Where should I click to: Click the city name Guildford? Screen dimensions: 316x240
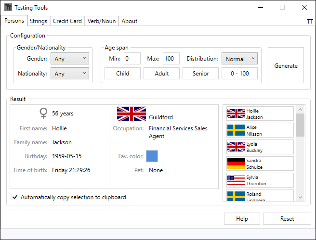point(161,117)
